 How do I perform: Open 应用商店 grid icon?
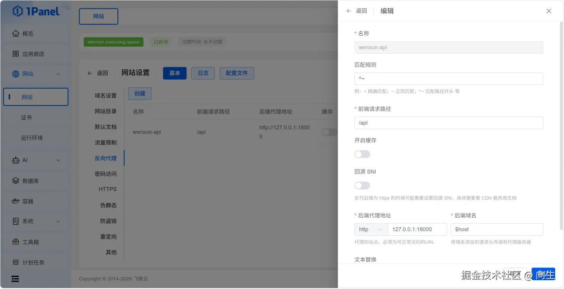click(x=16, y=54)
